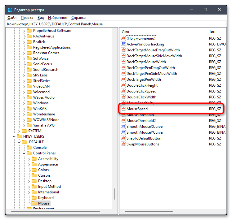
Task: Select the SoundResearch tree item
Action: (46, 70)
